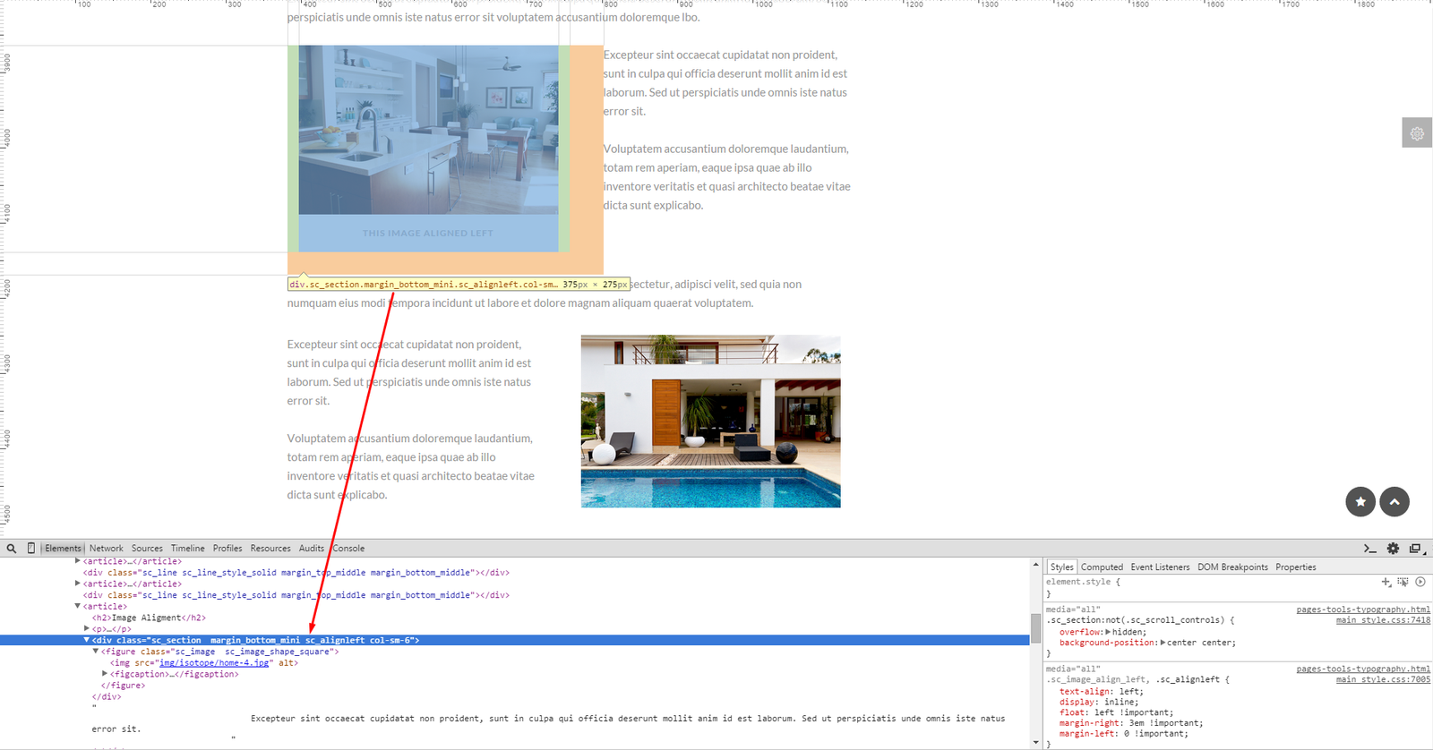Add new style rule plus icon

(x=1386, y=582)
